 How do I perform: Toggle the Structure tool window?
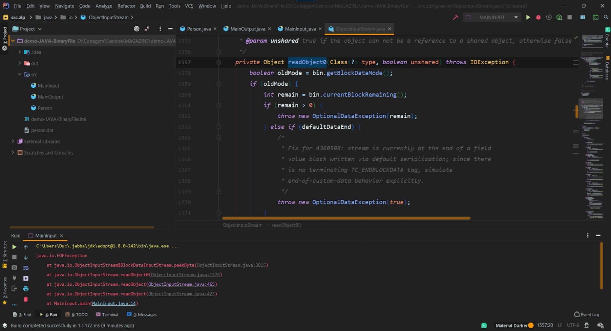[x=5, y=254]
